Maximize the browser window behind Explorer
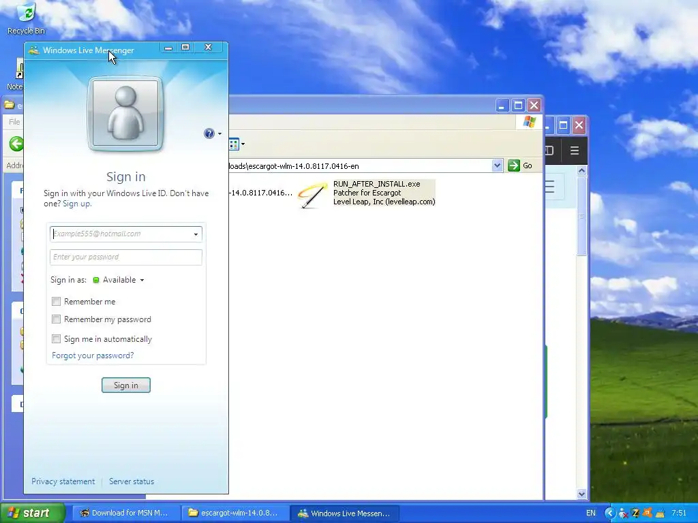The width and height of the screenshot is (698, 523). point(562,125)
